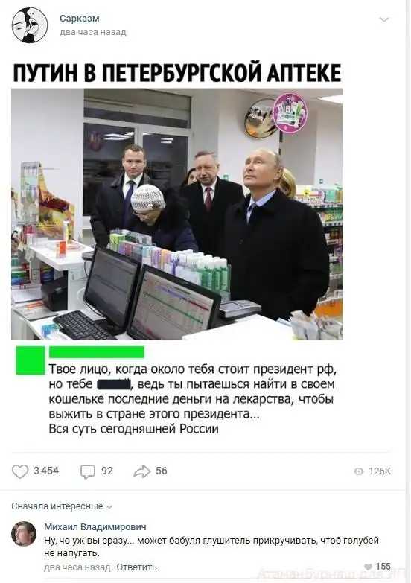Open the Михаил Владимирович name link
Viewport: 411px width, 583px height.
pyautogui.click(x=95, y=527)
